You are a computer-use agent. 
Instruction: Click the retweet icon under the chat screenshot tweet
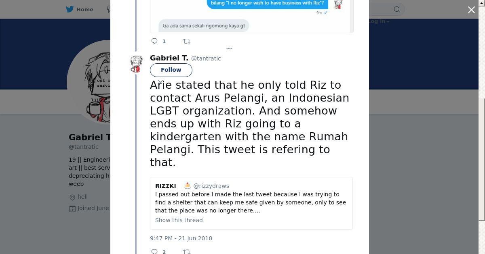point(187,41)
